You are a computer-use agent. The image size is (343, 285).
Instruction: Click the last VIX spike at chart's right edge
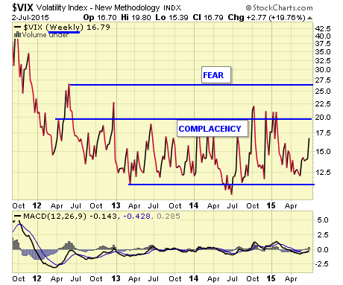click(309, 148)
